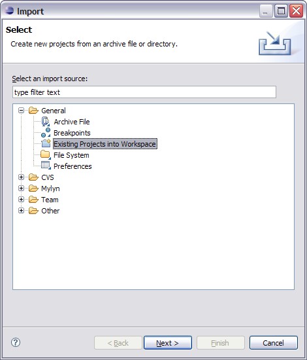Select the File System folder icon

click(x=46, y=154)
